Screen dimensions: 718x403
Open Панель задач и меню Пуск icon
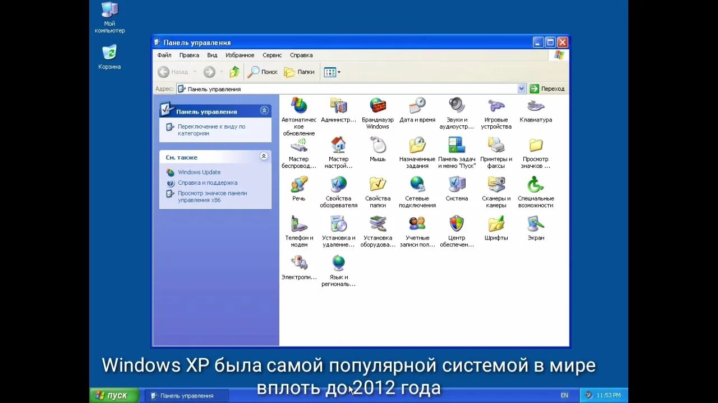457,145
